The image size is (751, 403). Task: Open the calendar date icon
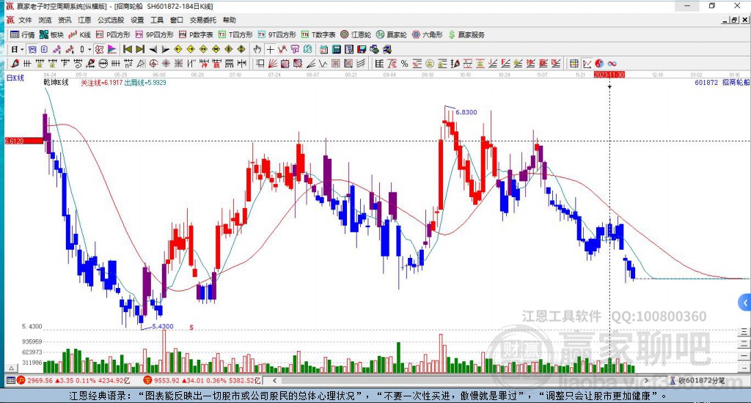click(x=323, y=49)
